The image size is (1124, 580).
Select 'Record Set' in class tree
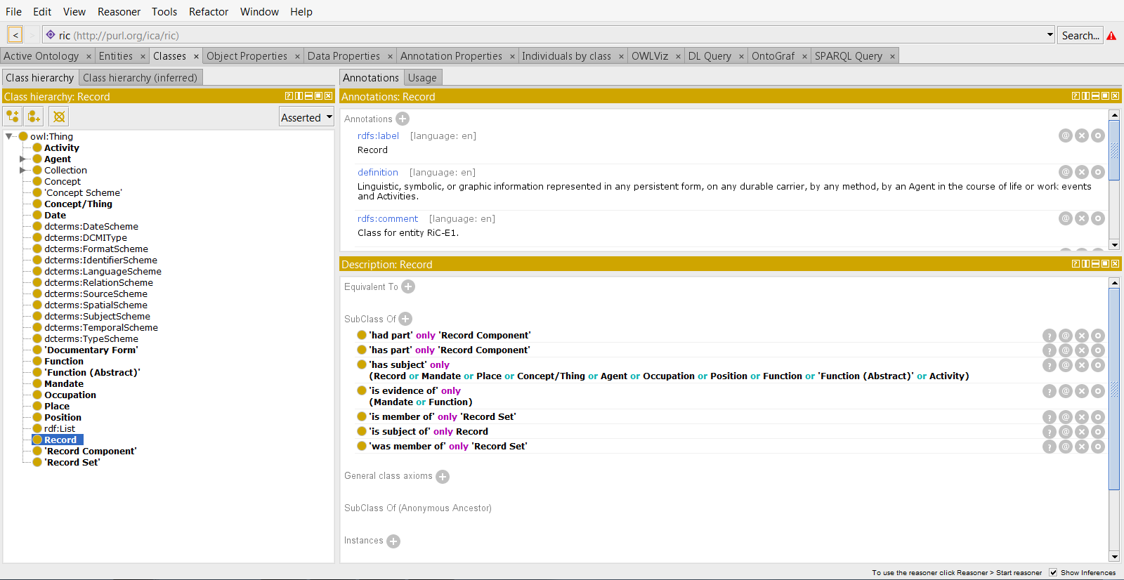point(72,463)
